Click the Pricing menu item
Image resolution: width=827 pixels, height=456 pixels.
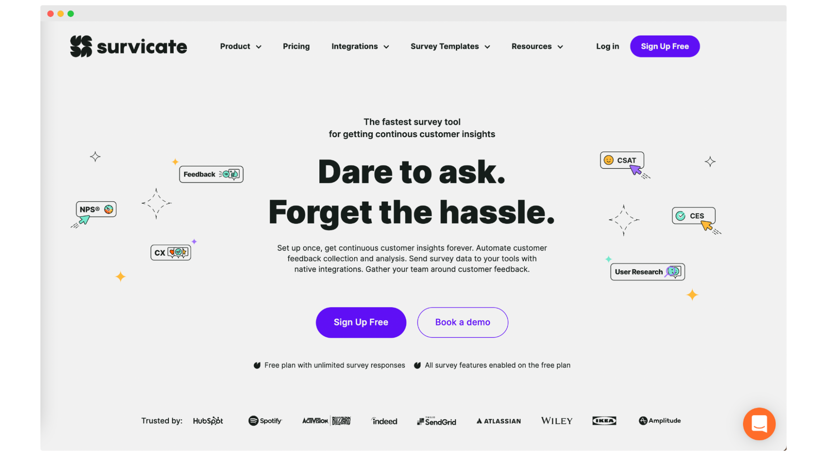[x=296, y=46]
